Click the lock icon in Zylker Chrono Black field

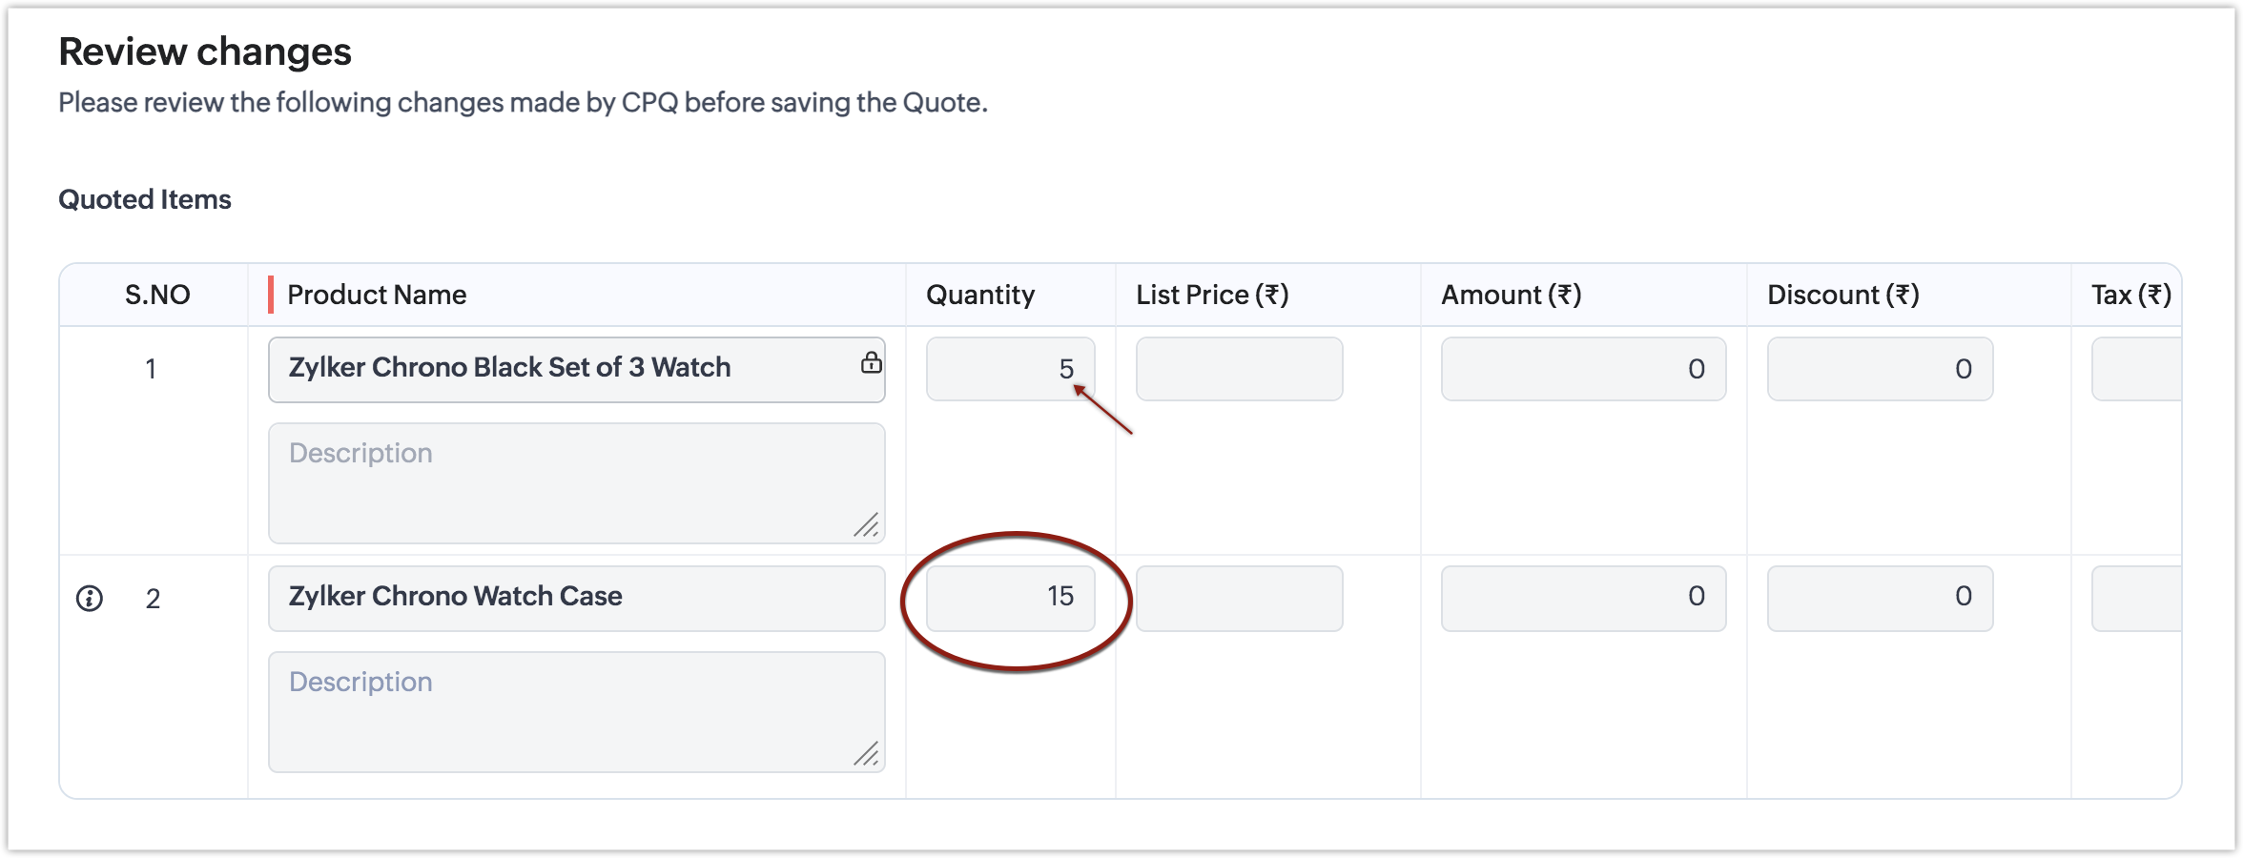pos(871,363)
